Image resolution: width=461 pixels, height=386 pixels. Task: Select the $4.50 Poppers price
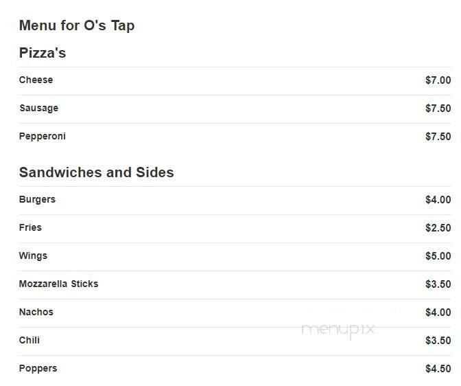click(438, 369)
